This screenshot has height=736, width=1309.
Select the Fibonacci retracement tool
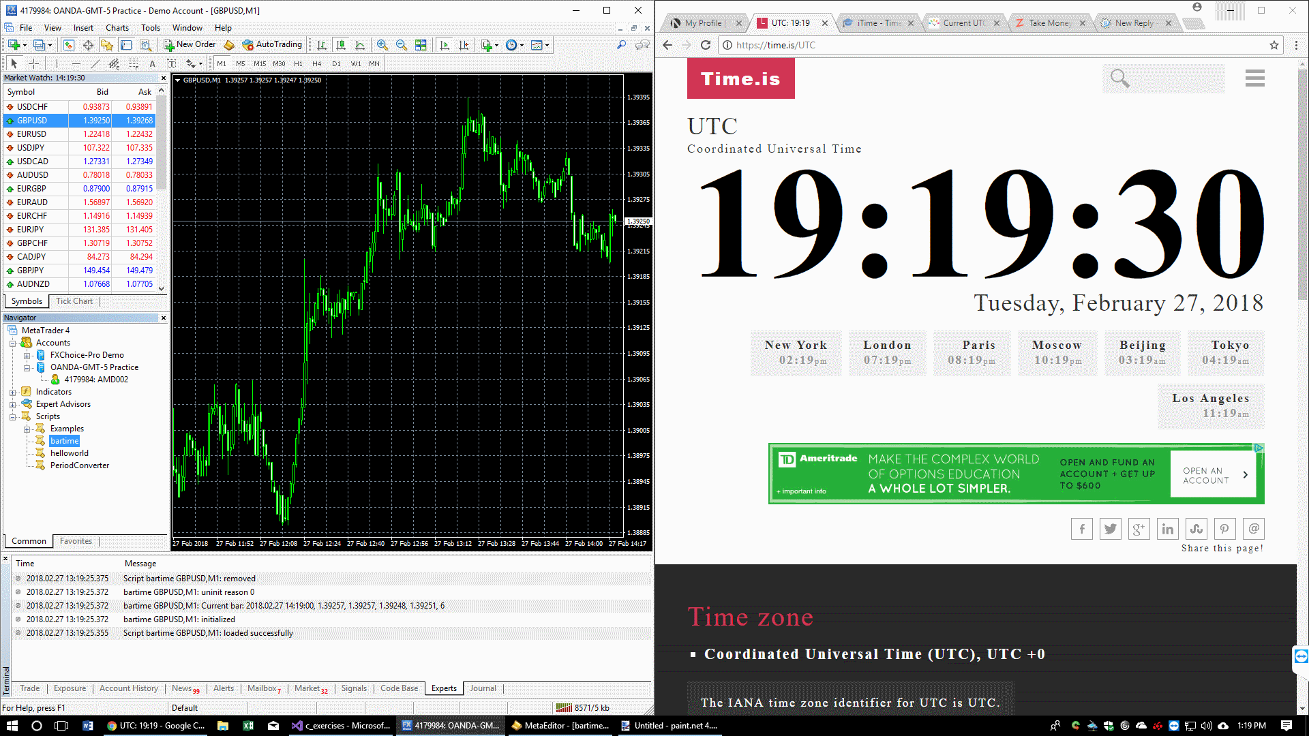[133, 63]
